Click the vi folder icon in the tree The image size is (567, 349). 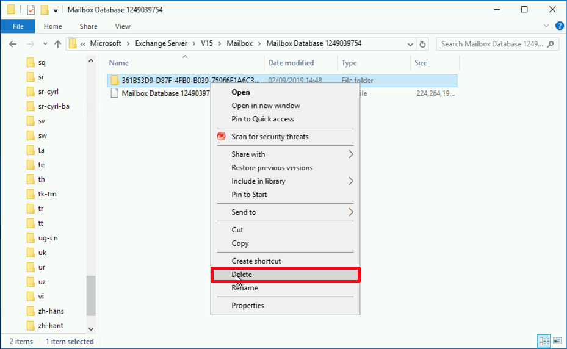(x=31, y=297)
